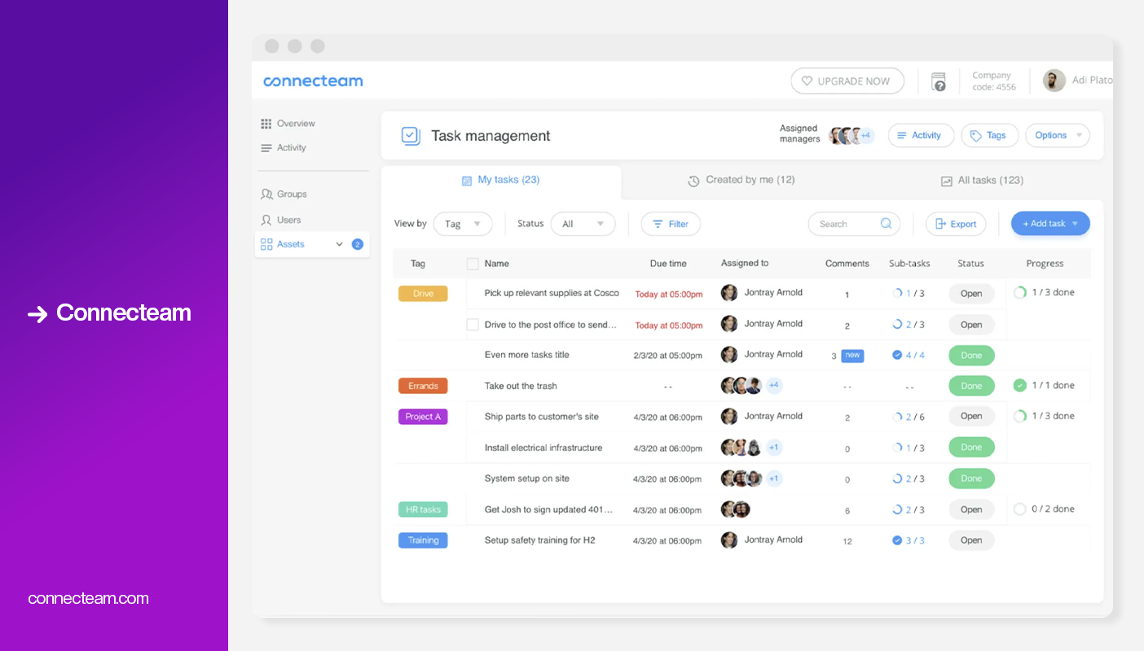Click the blue + Add task button
The height and width of the screenshot is (651, 1144).
click(x=1050, y=224)
